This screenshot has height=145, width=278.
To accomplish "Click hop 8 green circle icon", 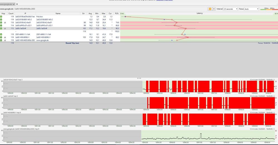I will click(1, 37).
